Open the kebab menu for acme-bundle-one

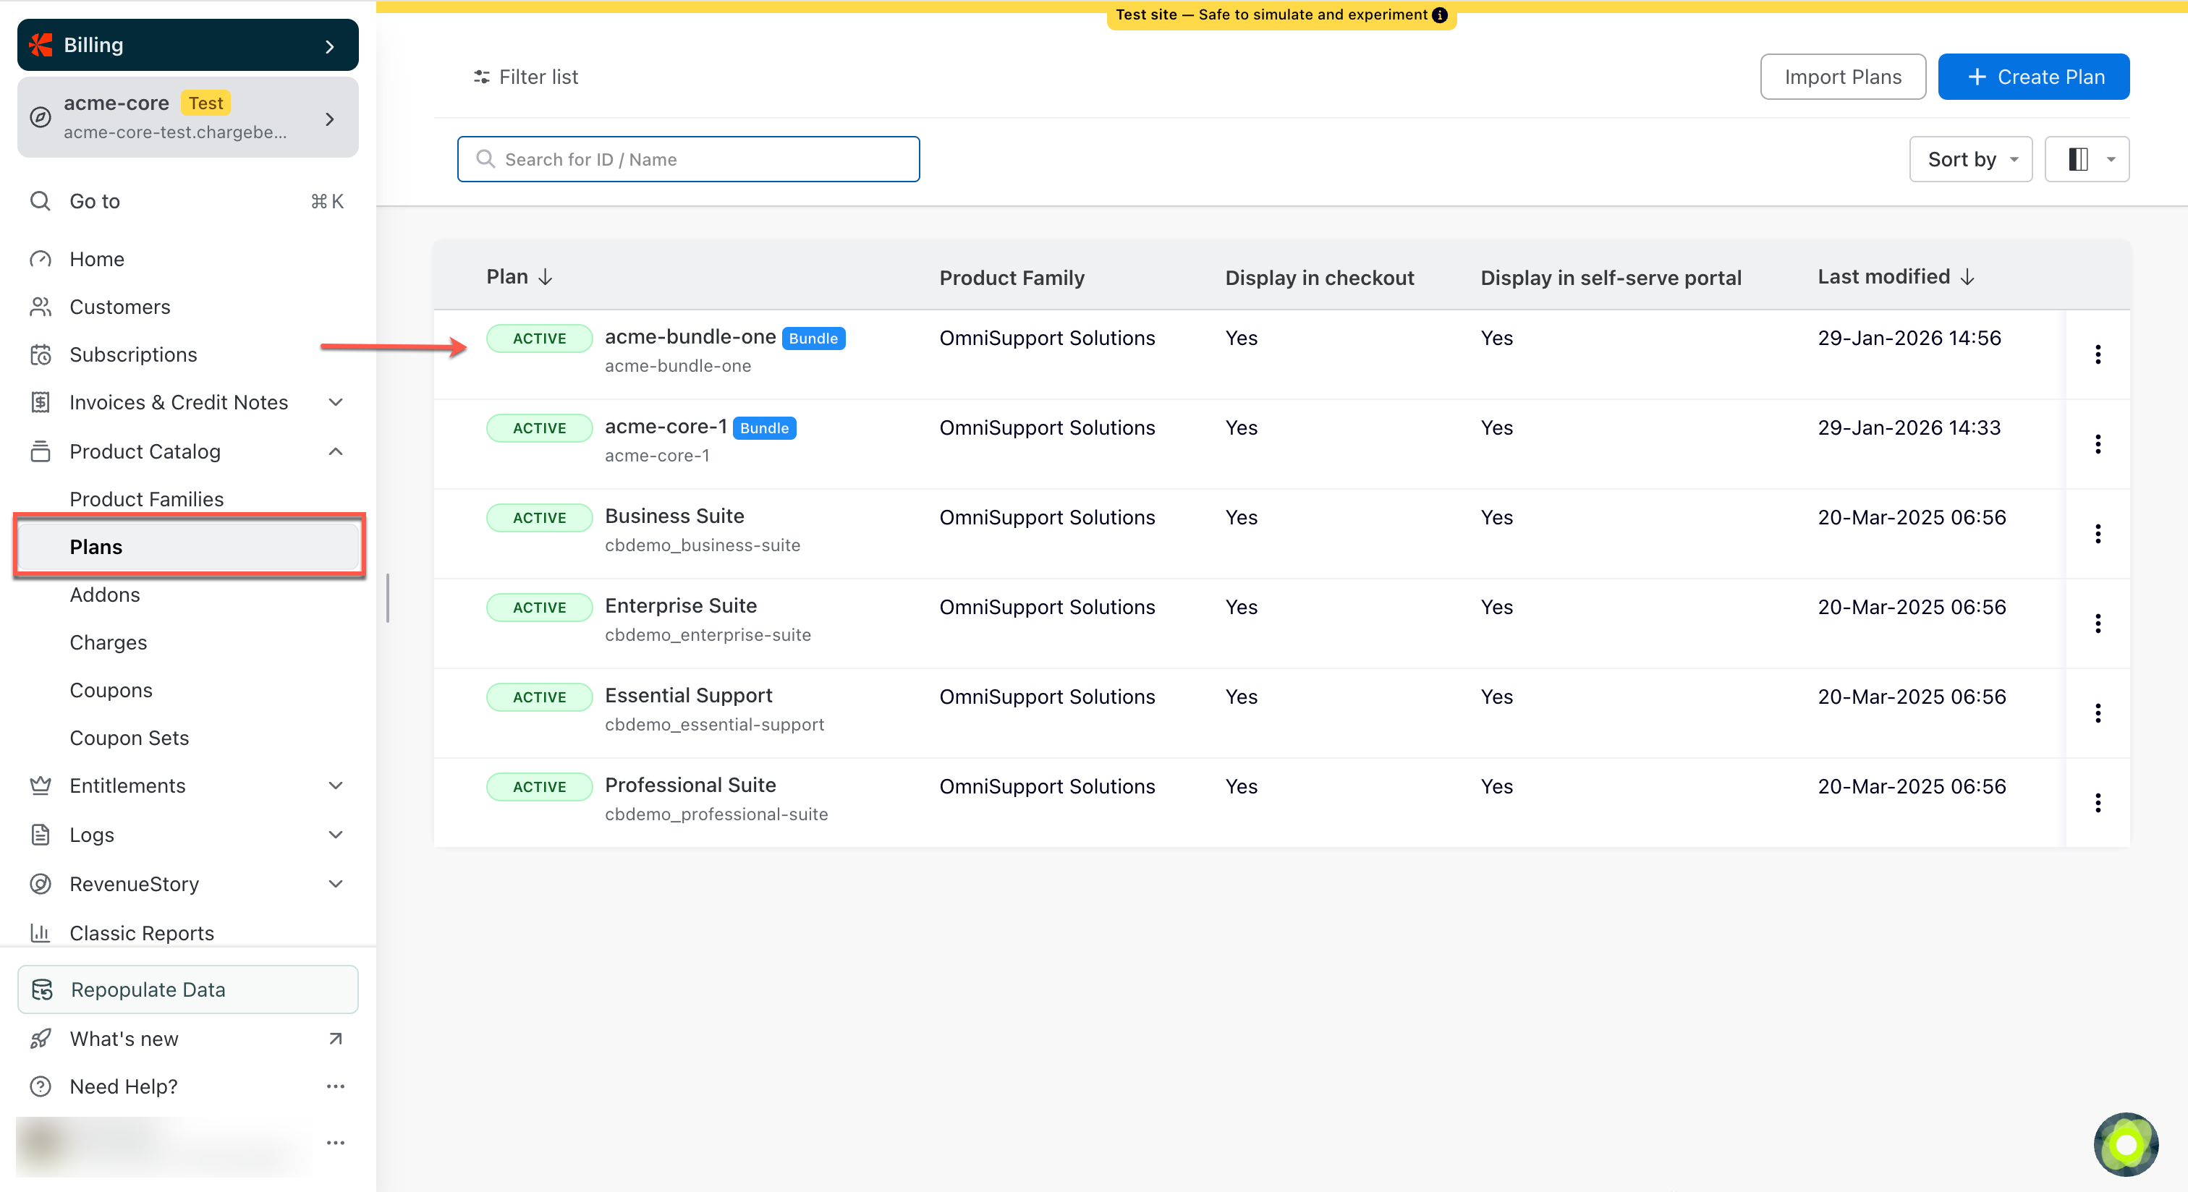point(2097,354)
